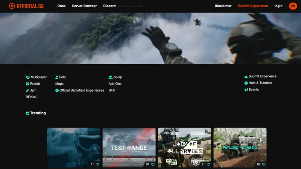Click the Jam pencil icon
This screenshot has height=169, width=301.
tap(27, 91)
